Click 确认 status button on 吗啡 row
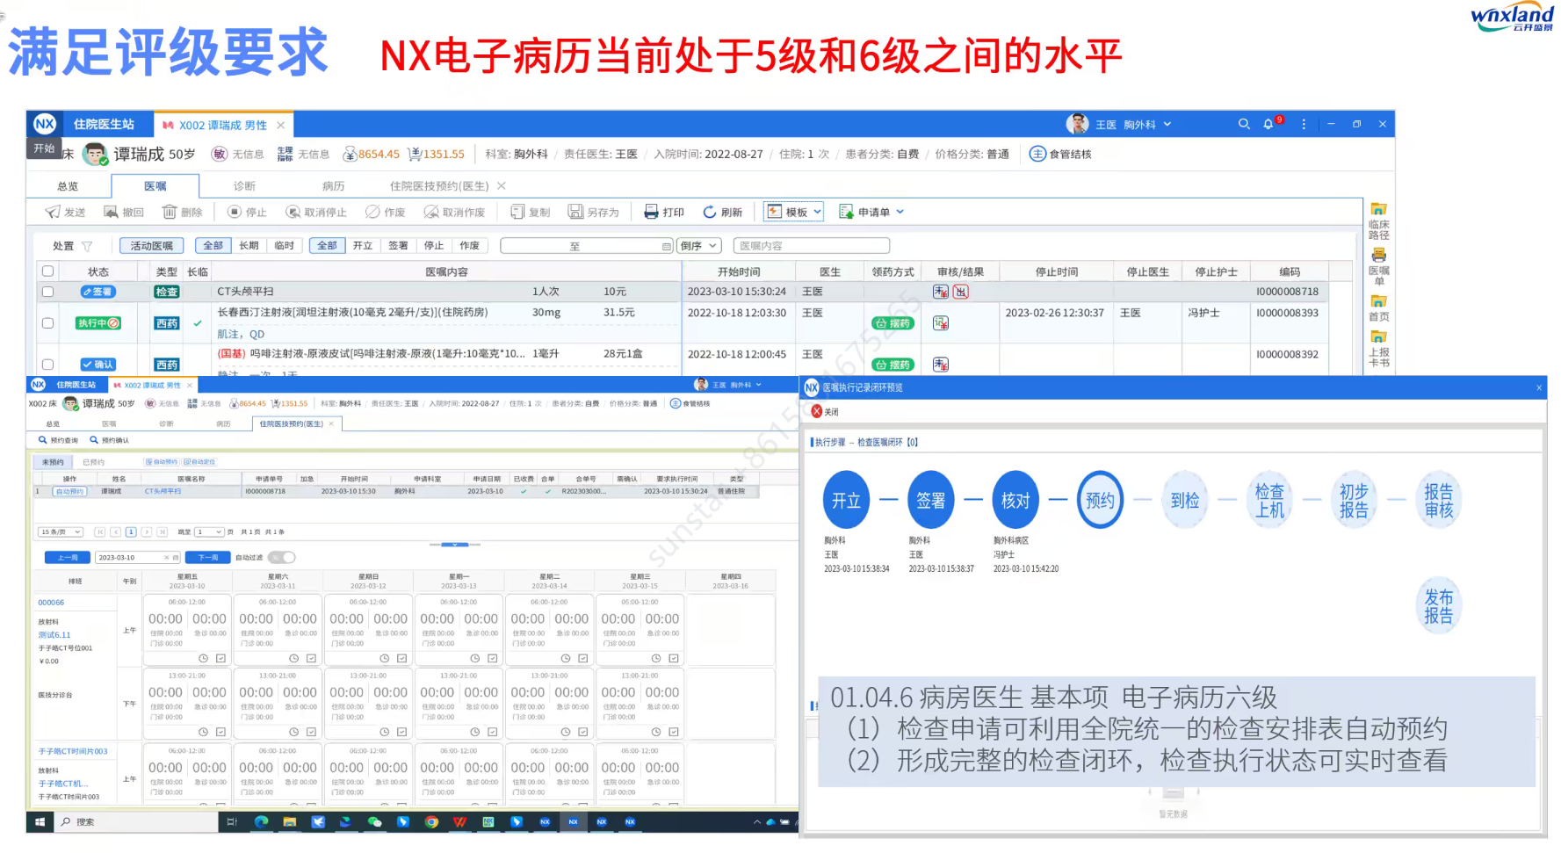 click(98, 365)
